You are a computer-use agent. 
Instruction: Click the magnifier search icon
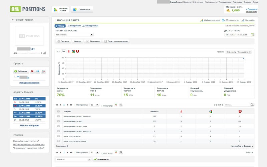click(x=252, y=105)
